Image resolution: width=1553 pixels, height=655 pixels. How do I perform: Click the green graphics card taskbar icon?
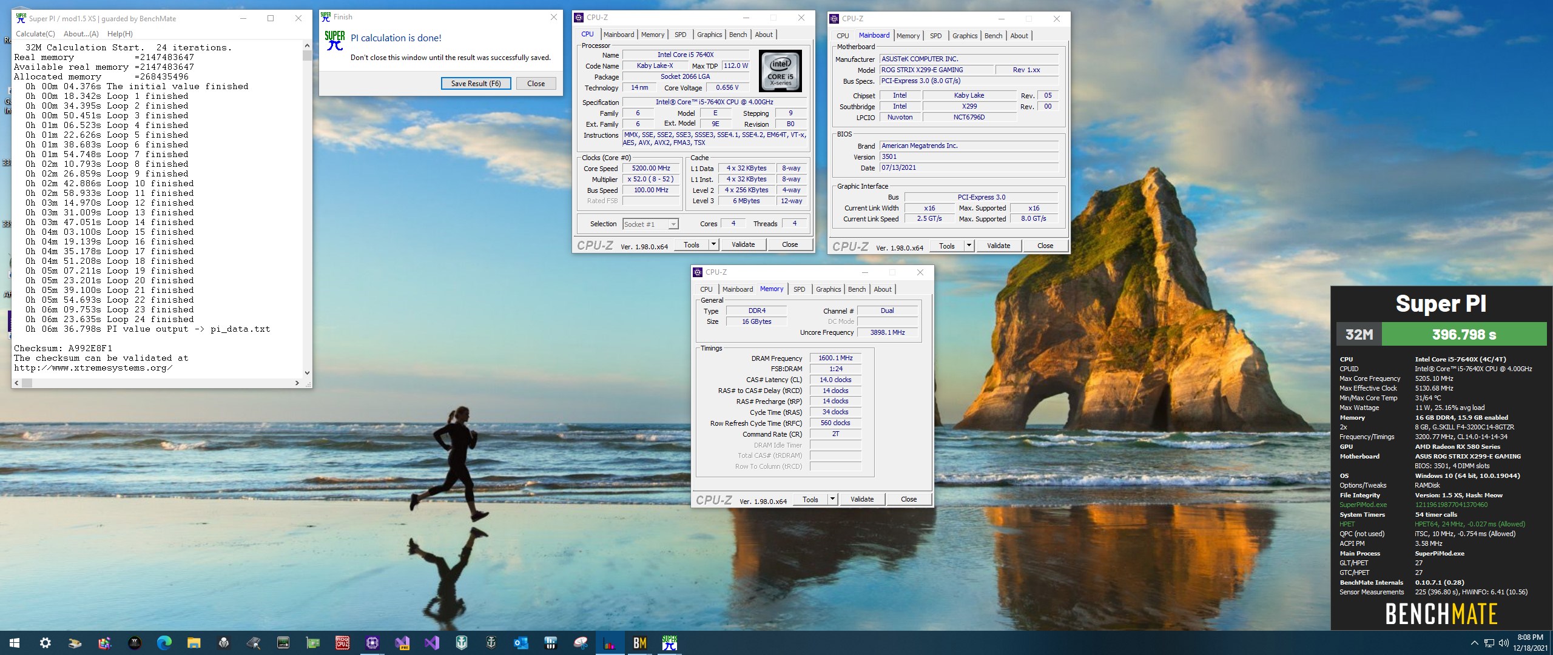coord(313,643)
